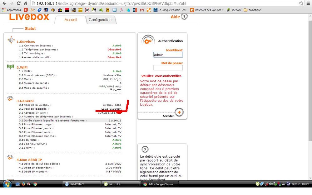312x195 pixels.
Task: Click the Mon débit IP section icon
Action: tap(10, 158)
